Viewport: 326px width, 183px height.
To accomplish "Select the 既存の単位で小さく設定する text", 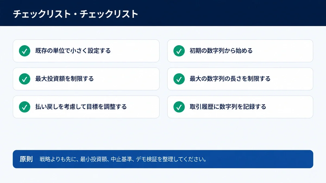I will click(x=73, y=51).
